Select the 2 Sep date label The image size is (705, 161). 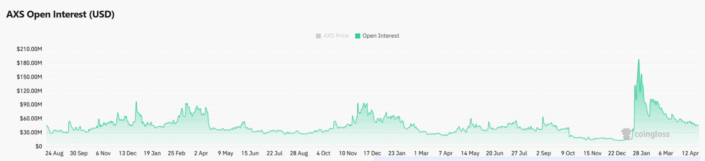point(543,153)
